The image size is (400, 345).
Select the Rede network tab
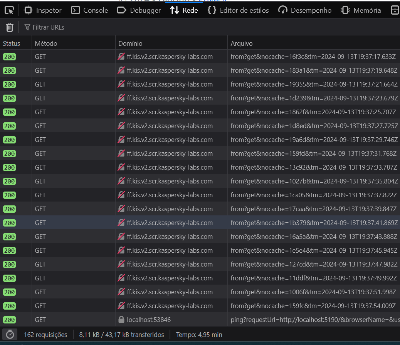coord(184,10)
